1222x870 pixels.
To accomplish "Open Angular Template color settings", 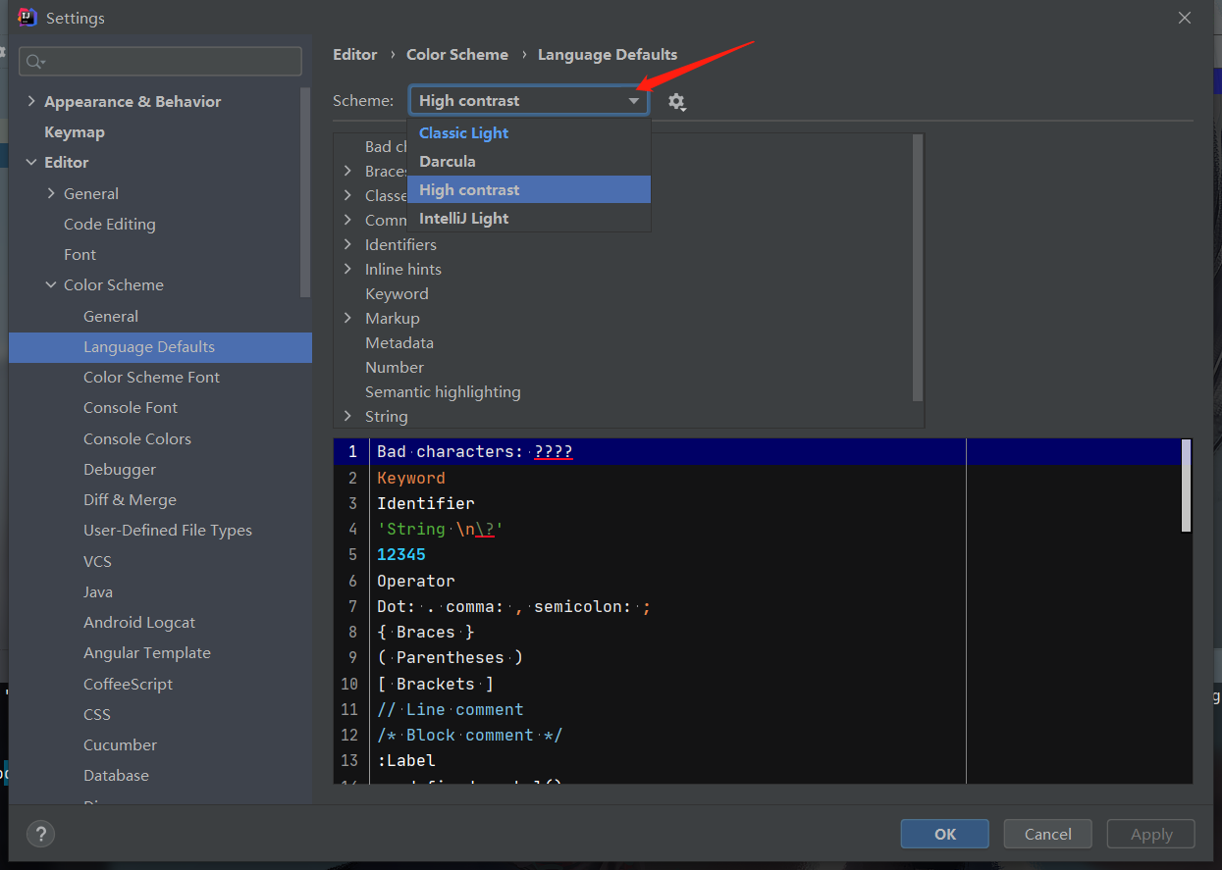I will 147,652.
